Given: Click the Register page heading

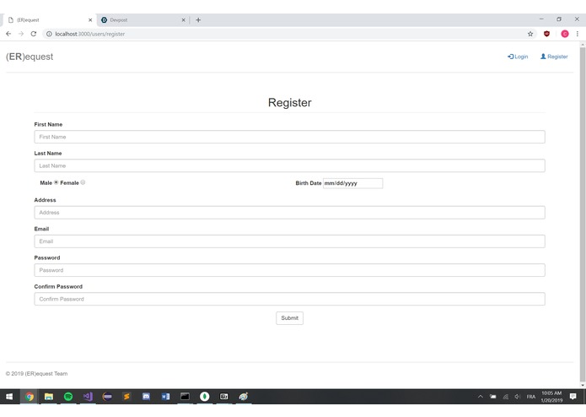Looking at the screenshot, I should pyautogui.click(x=290, y=102).
